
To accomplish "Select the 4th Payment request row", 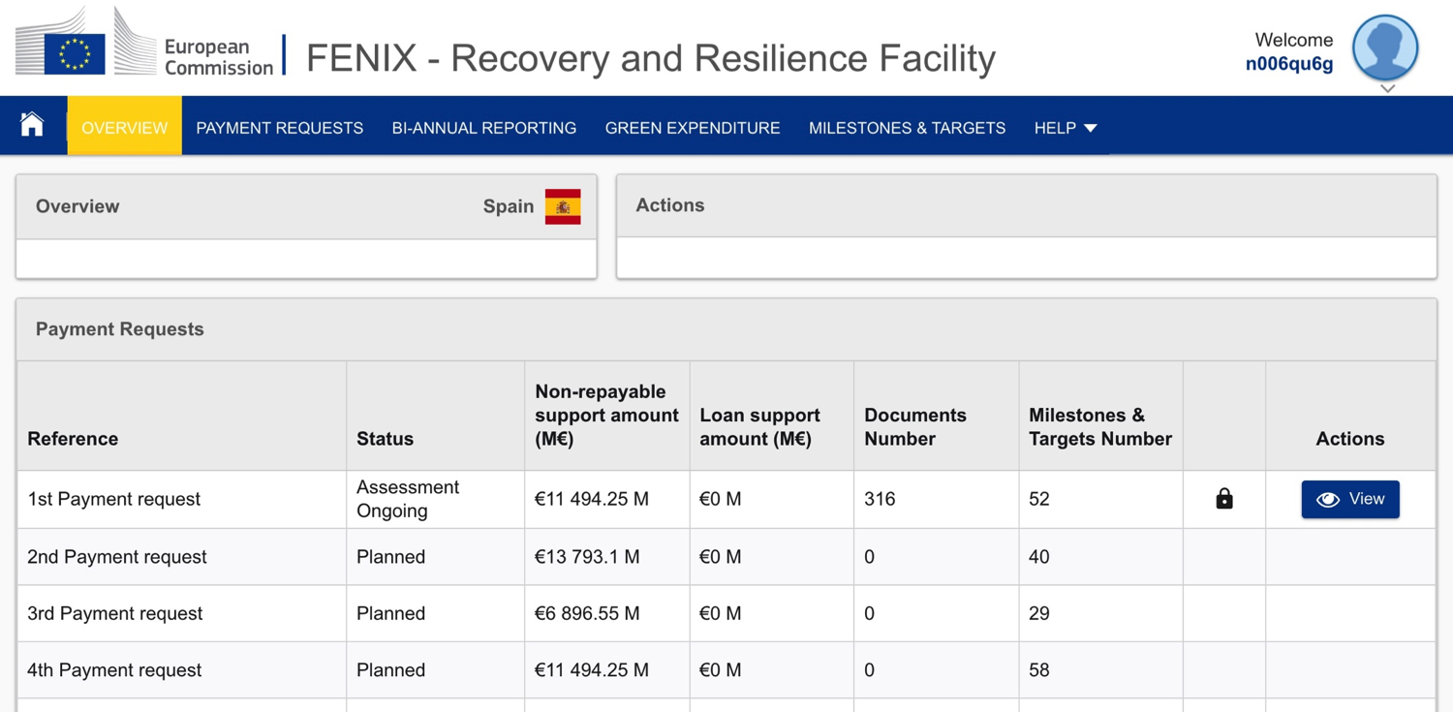I will click(726, 669).
